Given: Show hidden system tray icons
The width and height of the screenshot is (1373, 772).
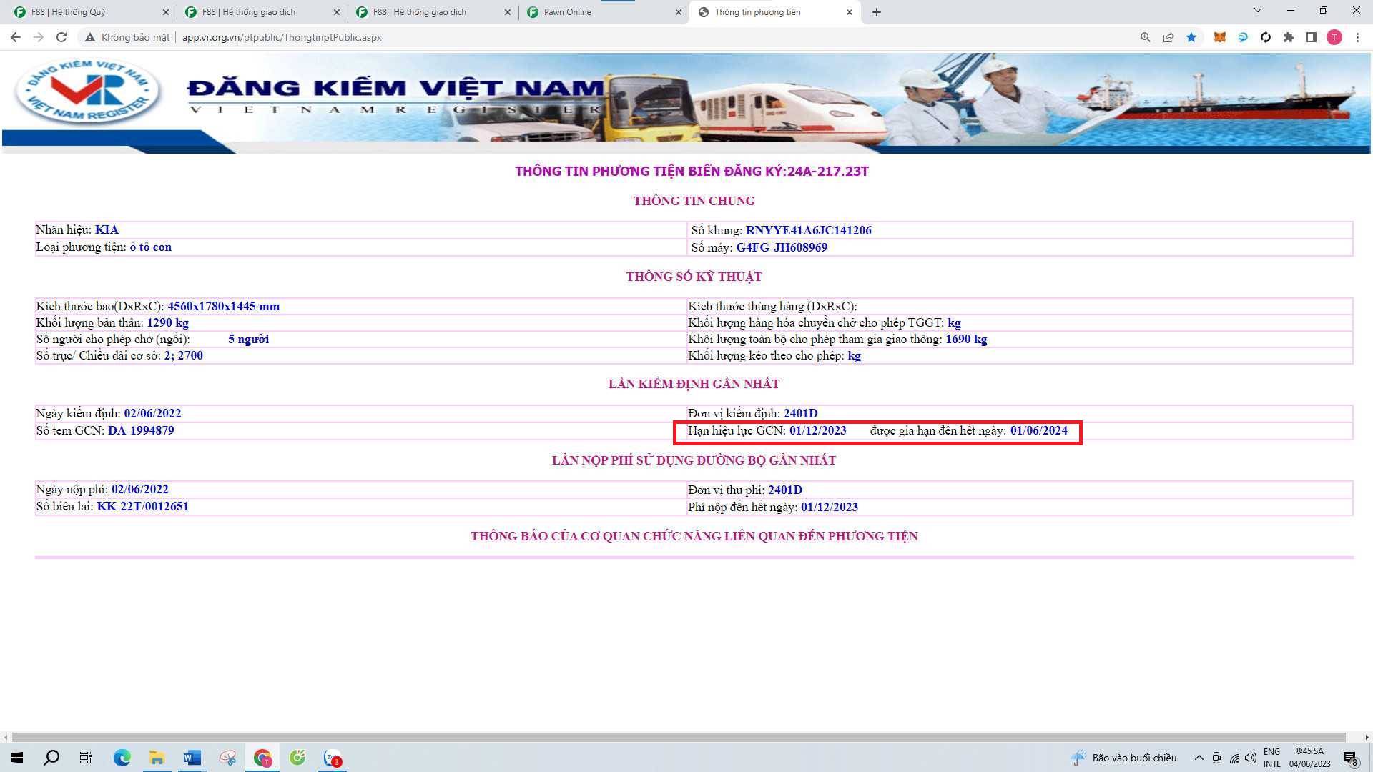Looking at the screenshot, I should [1199, 758].
